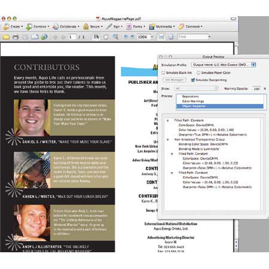
Task: Click the Ink Manager button
Action: coord(175,80)
